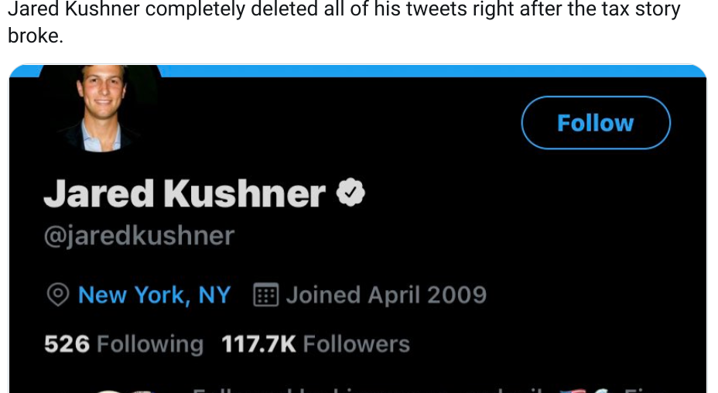This screenshot has width=718, height=393.
Task: Click the blue profile header banner
Action: (433, 70)
